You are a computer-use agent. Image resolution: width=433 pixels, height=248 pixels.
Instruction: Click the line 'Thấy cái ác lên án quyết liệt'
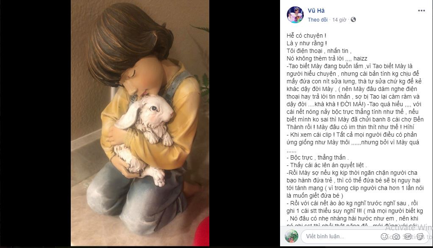327,165
